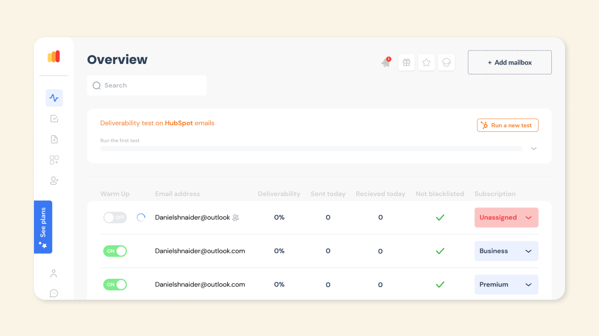Open the chat support icon at sidebar bottom
Image resolution: width=599 pixels, height=336 pixels.
53,293
